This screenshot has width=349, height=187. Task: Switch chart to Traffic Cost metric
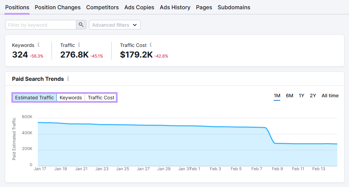click(101, 98)
